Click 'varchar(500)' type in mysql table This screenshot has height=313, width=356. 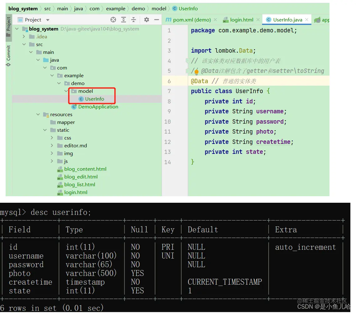pyautogui.click(x=91, y=273)
